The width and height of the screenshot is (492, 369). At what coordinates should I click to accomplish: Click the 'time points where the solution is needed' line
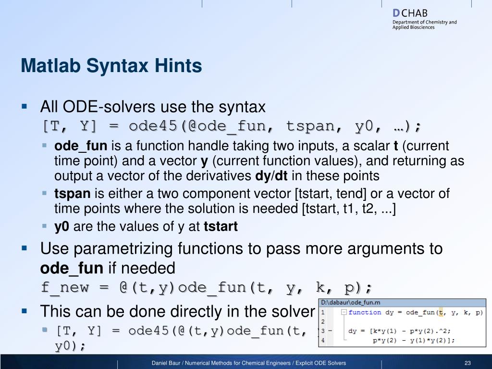pyautogui.click(x=225, y=209)
